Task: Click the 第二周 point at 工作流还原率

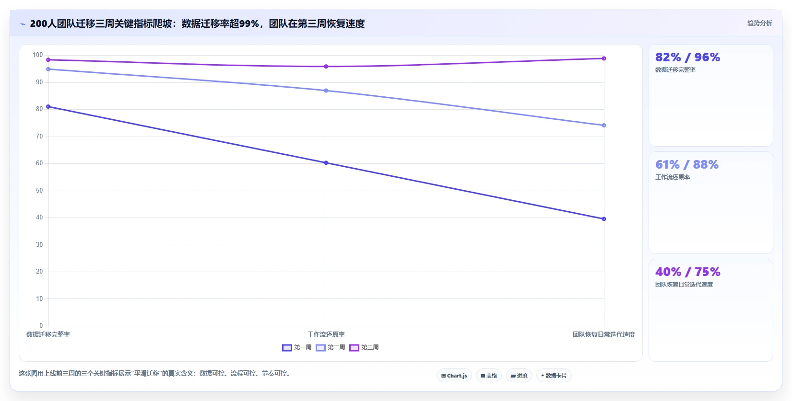Action: [326, 91]
